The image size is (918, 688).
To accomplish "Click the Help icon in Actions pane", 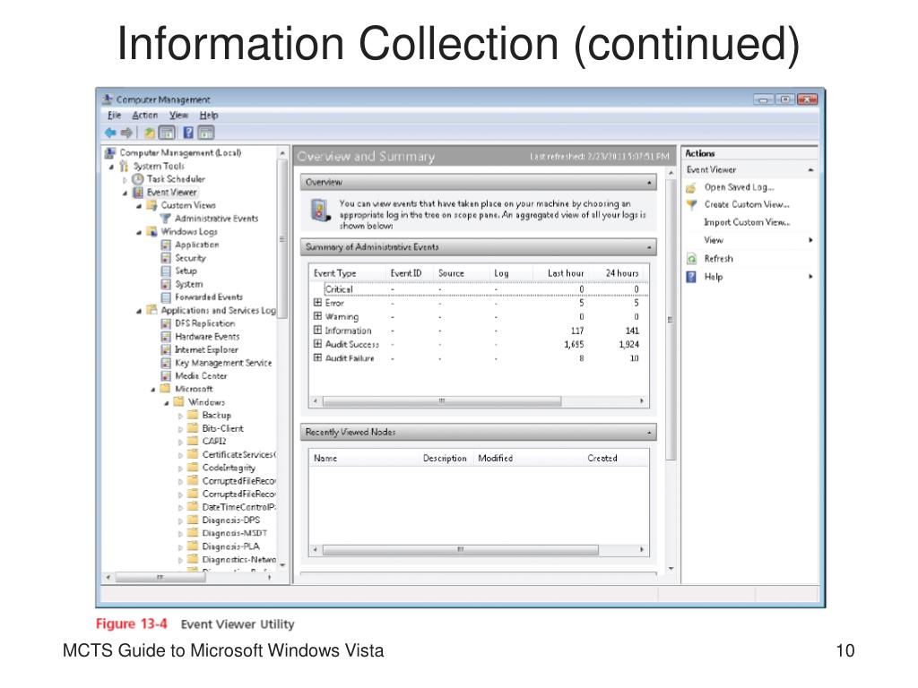I will [691, 277].
